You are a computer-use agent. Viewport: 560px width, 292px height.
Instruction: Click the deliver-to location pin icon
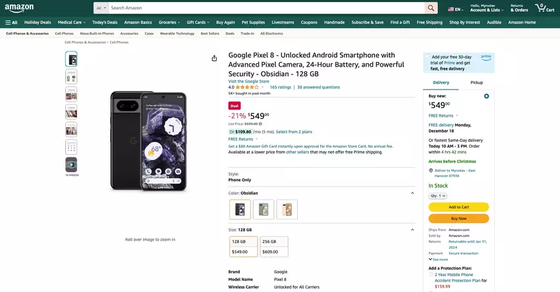(x=431, y=171)
